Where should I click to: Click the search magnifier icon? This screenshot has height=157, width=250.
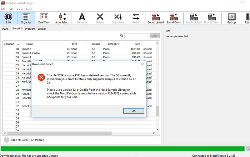pos(122,36)
